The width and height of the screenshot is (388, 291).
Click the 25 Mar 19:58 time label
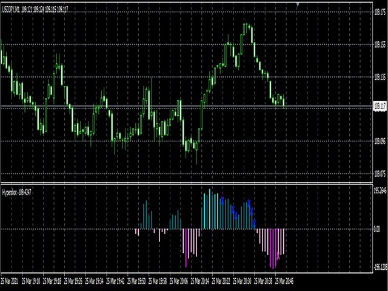click(x=158, y=281)
